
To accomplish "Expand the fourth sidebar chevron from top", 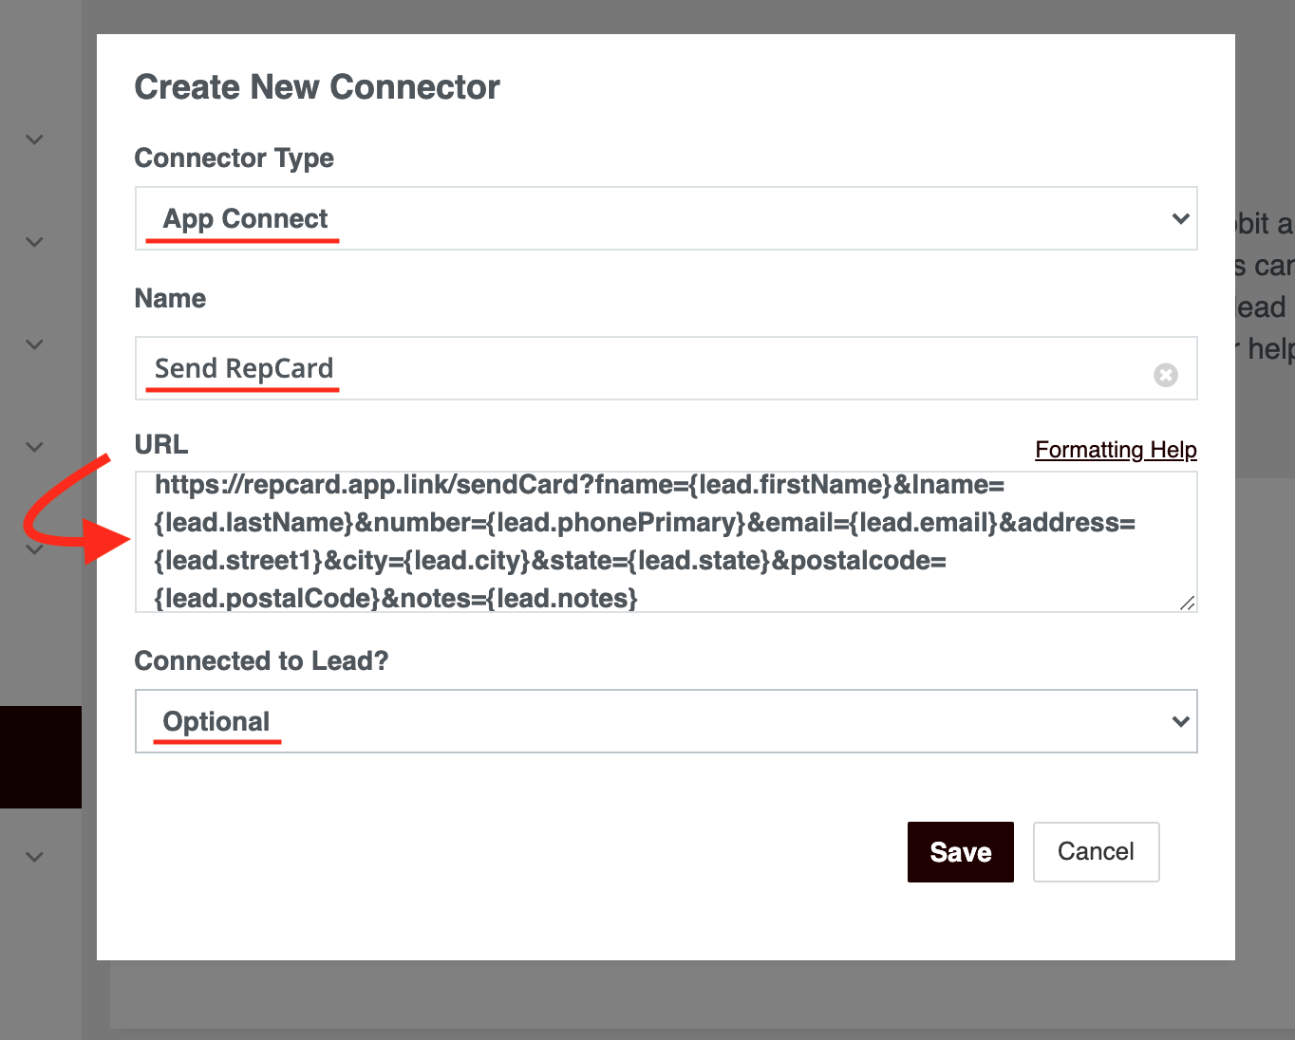I will pyautogui.click(x=34, y=447).
